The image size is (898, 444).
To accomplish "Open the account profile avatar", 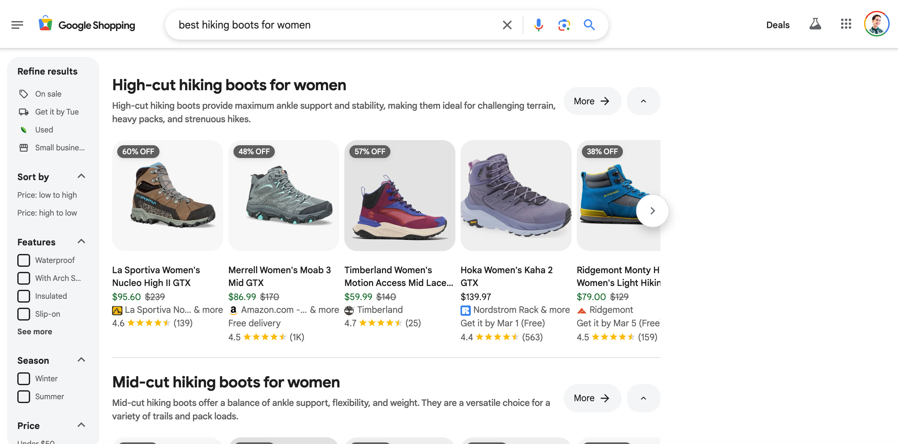I will [x=877, y=24].
